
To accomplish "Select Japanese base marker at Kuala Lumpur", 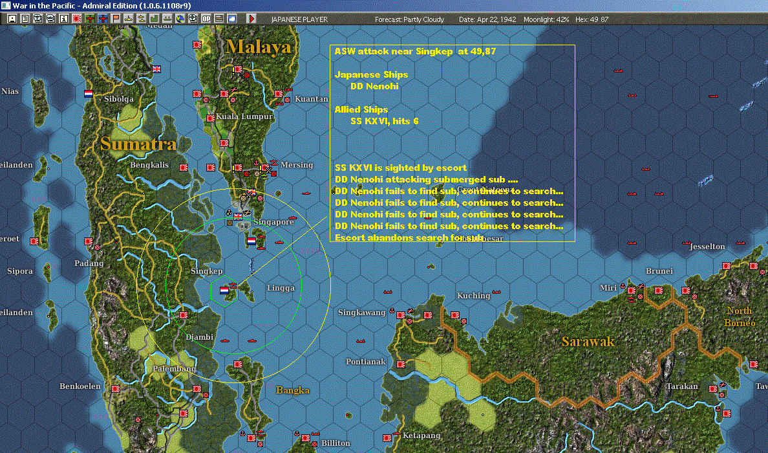I will [211, 118].
